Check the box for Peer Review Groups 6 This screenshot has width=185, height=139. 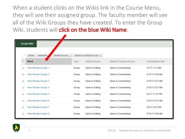[x=23, y=101]
